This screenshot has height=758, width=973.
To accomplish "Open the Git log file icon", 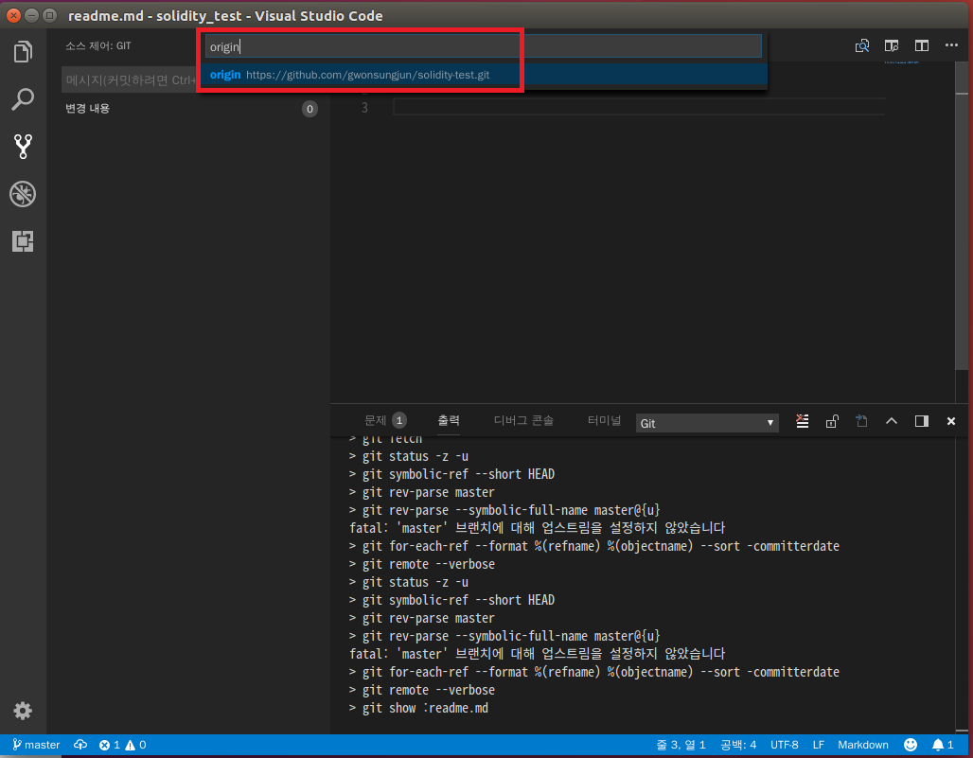I will click(861, 422).
